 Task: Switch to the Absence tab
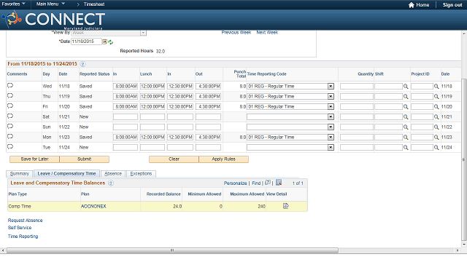click(113, 173)
